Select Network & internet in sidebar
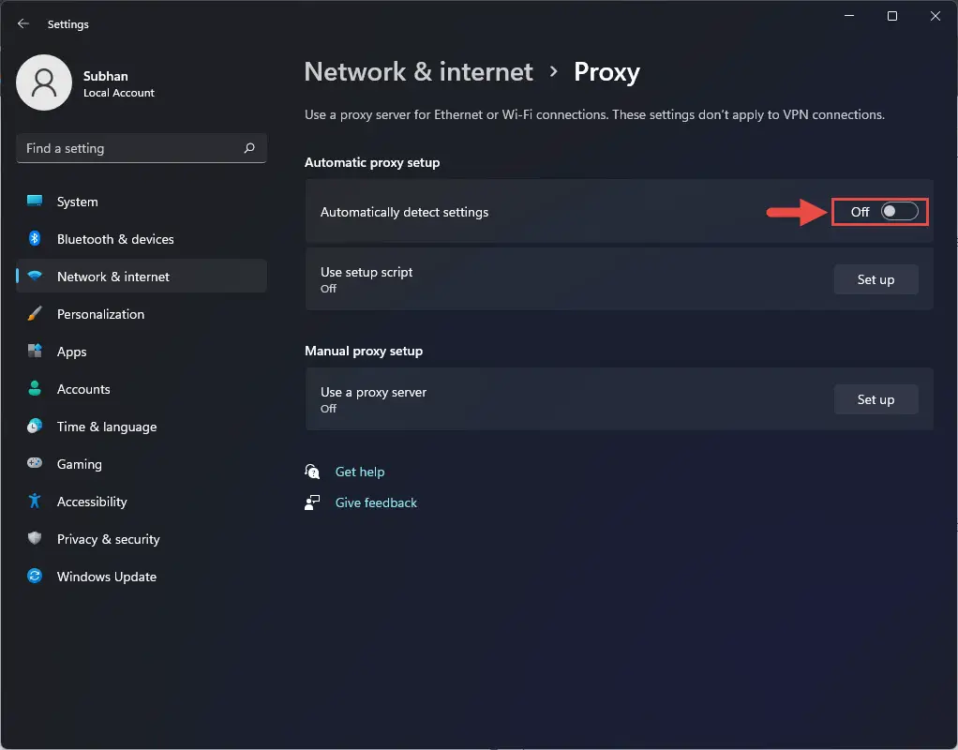 point(142,277)
